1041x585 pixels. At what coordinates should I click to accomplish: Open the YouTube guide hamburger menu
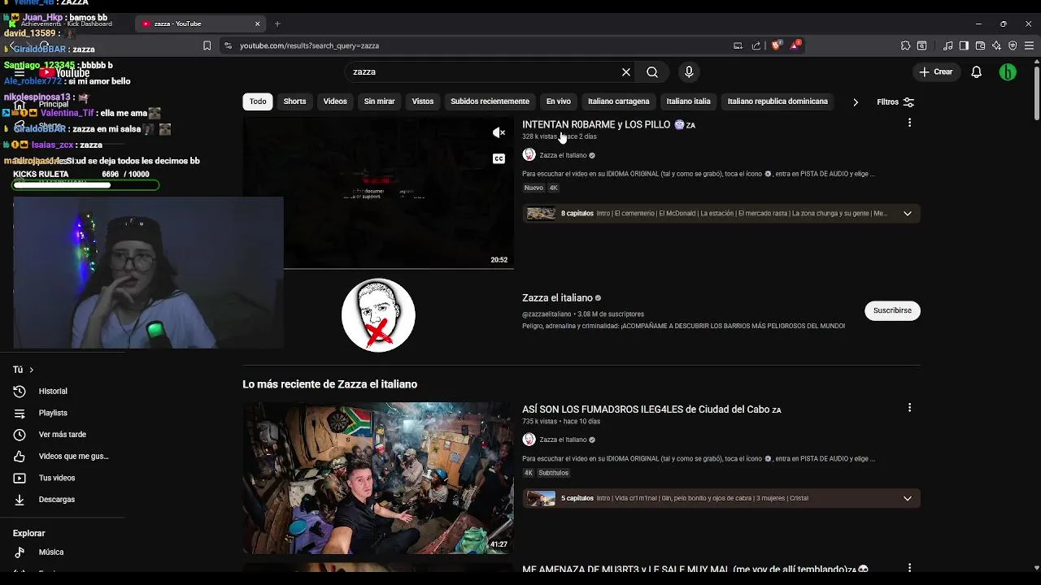tap(20, 72)
